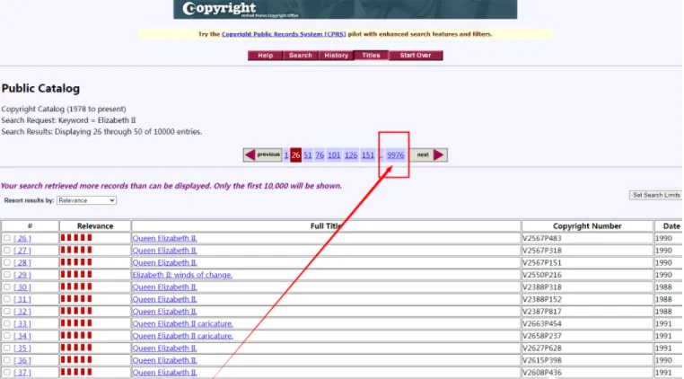Select the Search Request keyword text
The width and height of the screenshot is (684, 379).
click(68, 120)
